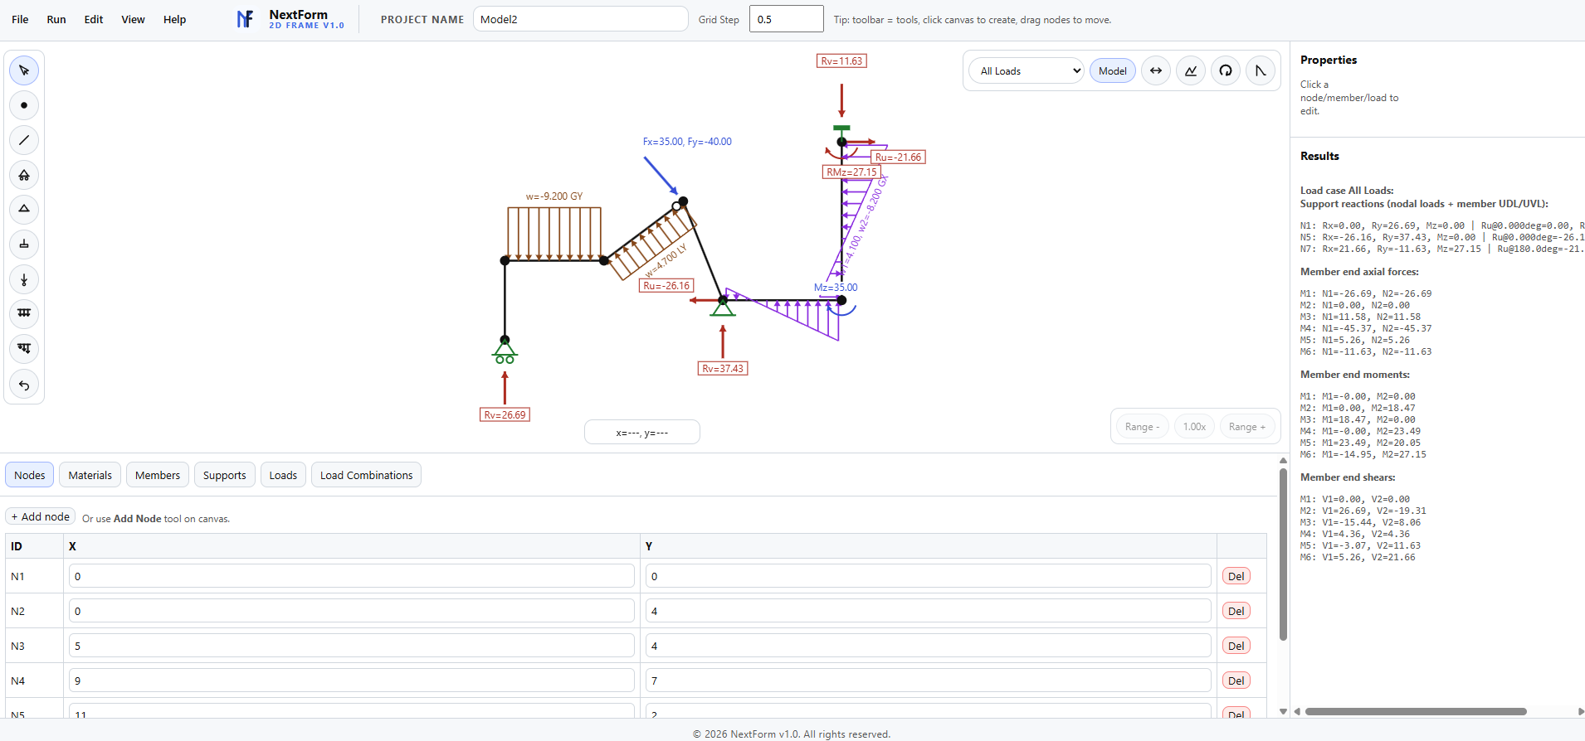Switch to the Nodes tab
1585x741 pixels.
coord(30,475)
